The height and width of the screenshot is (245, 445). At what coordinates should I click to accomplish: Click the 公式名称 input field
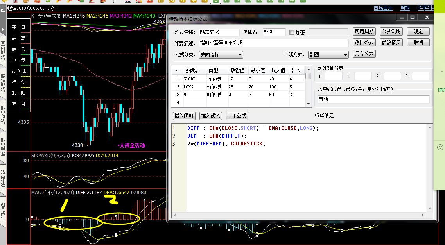(219, 32)
